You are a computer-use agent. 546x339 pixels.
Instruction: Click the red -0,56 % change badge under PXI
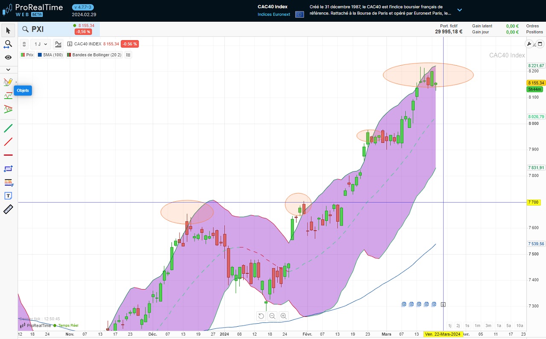[x=83, y=32]
